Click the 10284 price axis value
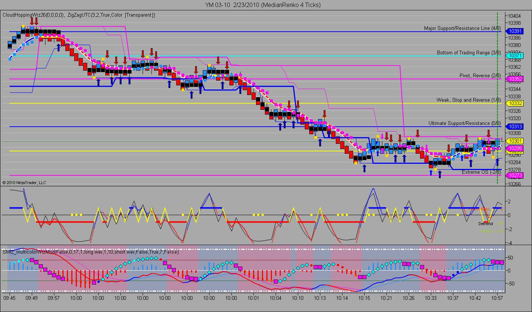 coord(514,162)
